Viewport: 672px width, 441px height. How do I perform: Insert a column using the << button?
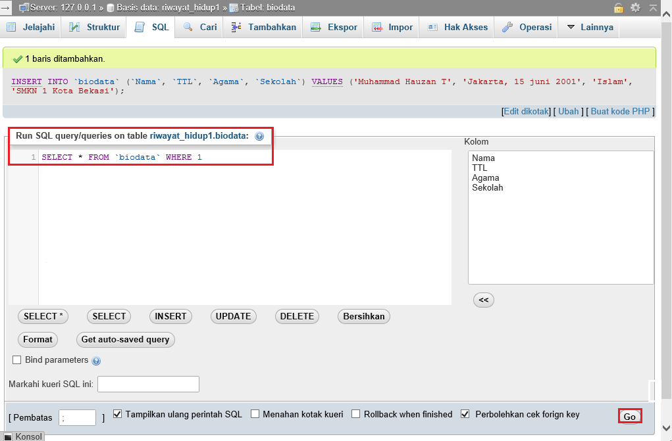click(483, 300)
